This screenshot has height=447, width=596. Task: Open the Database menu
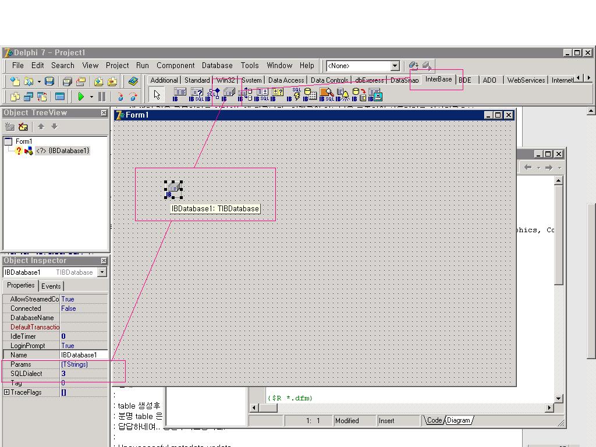click(217, 65)
